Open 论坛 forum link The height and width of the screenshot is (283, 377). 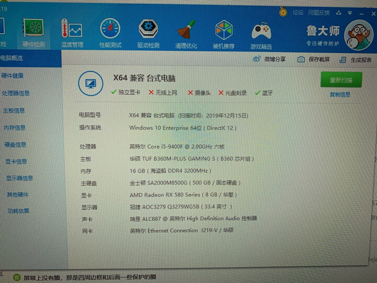tap(298, 12)
